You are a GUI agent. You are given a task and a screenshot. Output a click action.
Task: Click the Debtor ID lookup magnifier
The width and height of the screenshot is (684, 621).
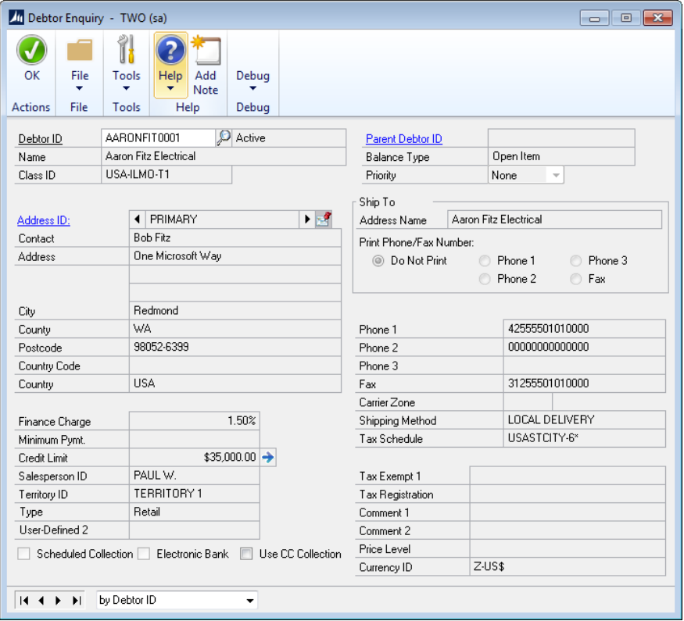(x=224, y=138)
